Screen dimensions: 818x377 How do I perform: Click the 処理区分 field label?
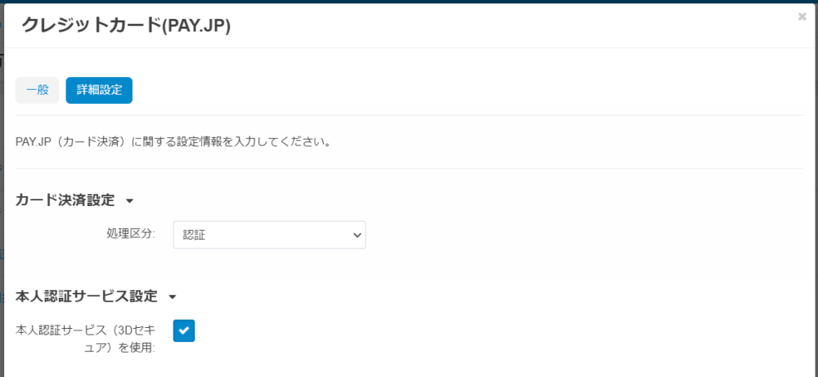[130, 235]
